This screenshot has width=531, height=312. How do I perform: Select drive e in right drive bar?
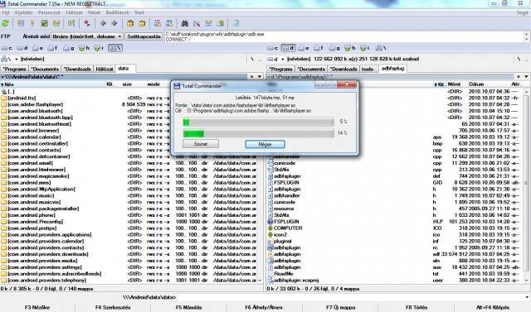(304, 48)
